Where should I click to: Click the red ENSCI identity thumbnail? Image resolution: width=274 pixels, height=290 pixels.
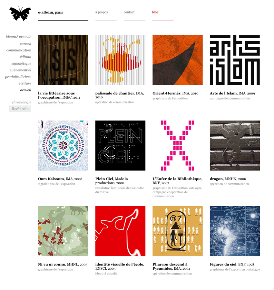[120, 231]
